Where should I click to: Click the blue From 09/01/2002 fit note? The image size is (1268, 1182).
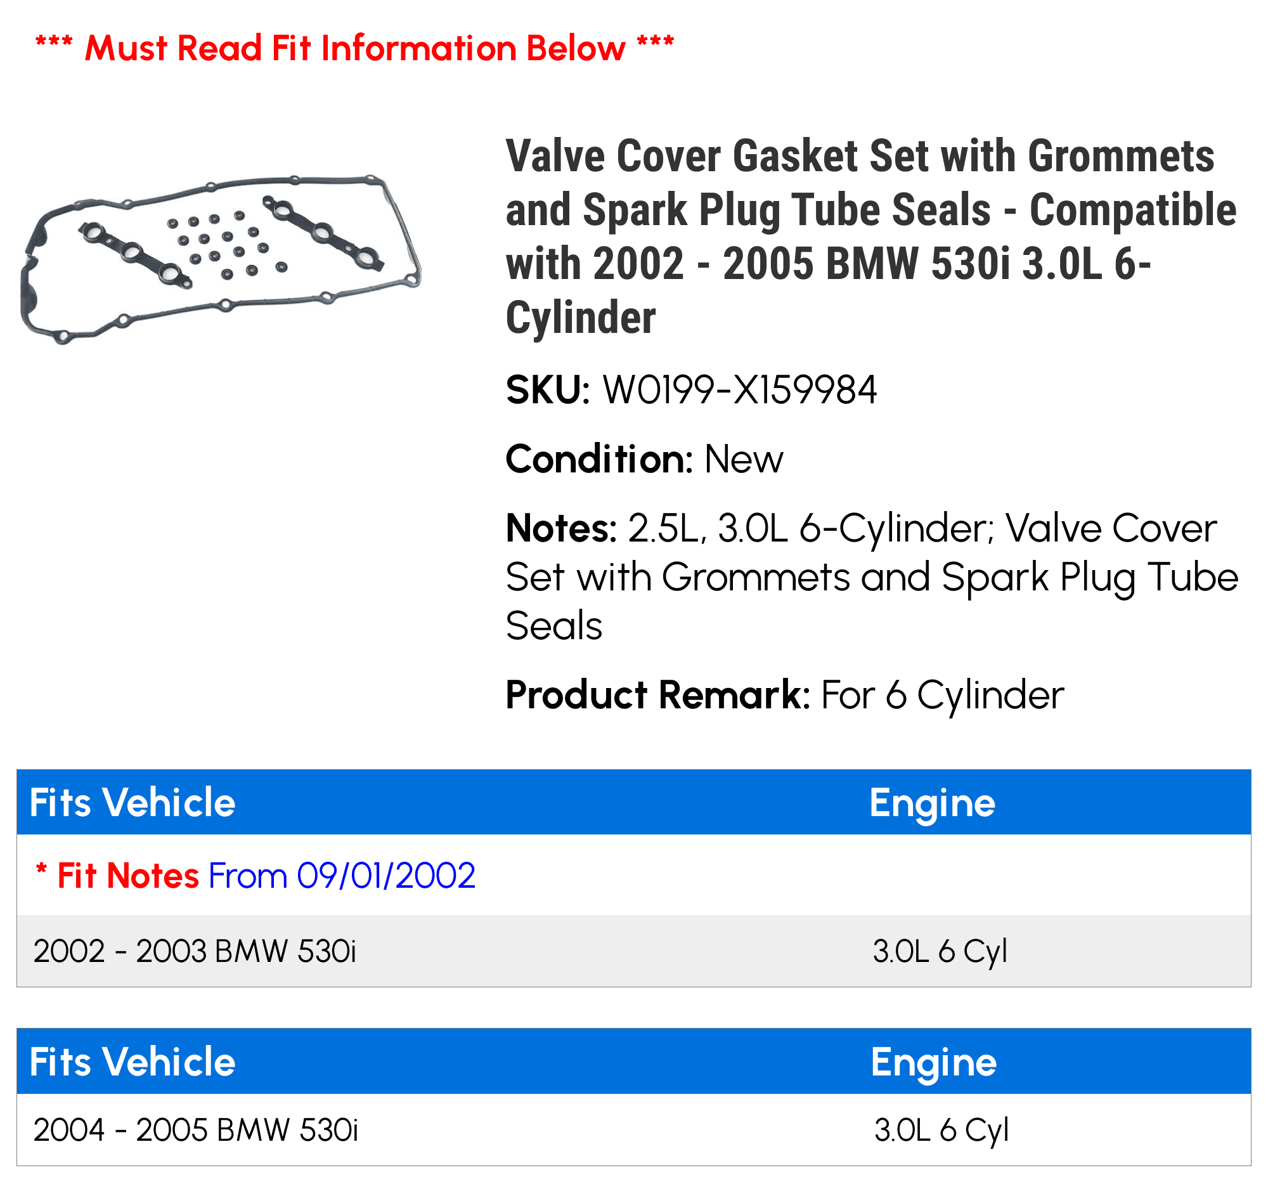point(342,875)
